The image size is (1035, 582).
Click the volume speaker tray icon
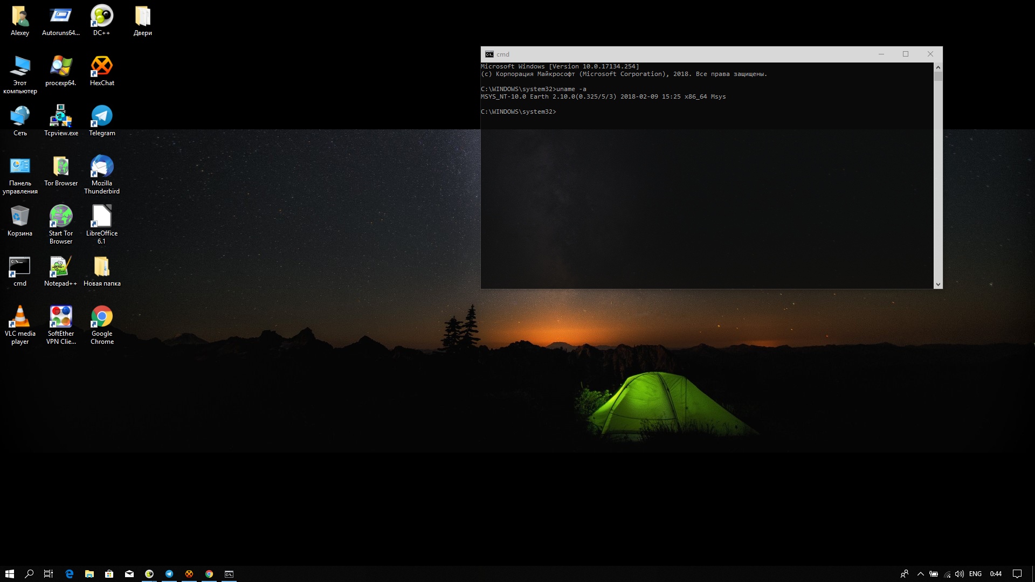960,574
